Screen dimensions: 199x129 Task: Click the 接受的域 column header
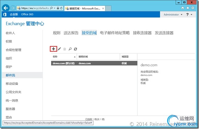click(x=98, y=57)
